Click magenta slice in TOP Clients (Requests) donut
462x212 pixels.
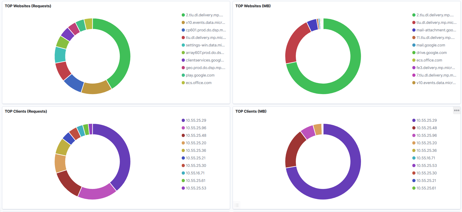tap(97, 193)
